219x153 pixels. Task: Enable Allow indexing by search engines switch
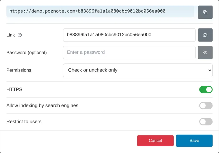point(206,105)
